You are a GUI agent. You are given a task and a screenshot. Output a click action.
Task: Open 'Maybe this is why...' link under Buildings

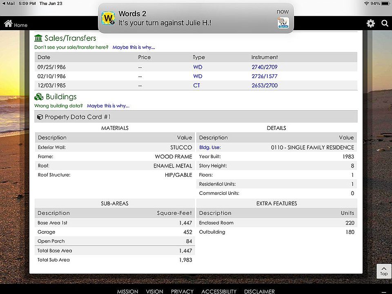click(108, 106)
